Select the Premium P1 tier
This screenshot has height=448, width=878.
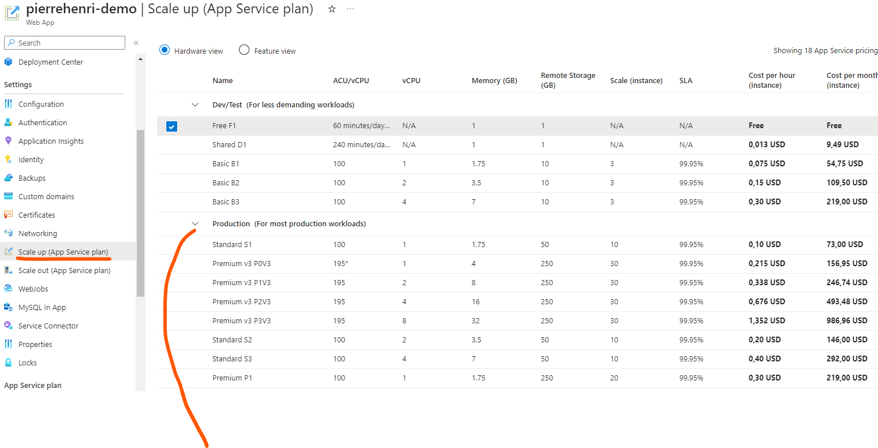[517, 378]
